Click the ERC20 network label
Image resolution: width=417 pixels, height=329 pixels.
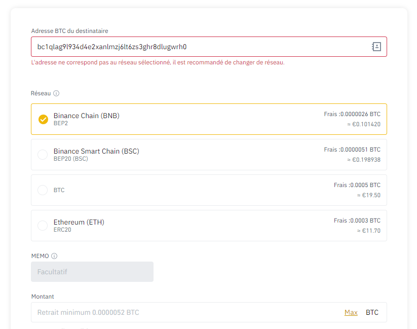[63, 230]
